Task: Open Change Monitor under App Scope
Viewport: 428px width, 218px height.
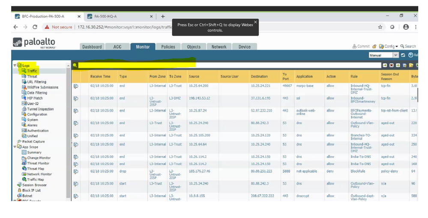Action: click(39, 158)
